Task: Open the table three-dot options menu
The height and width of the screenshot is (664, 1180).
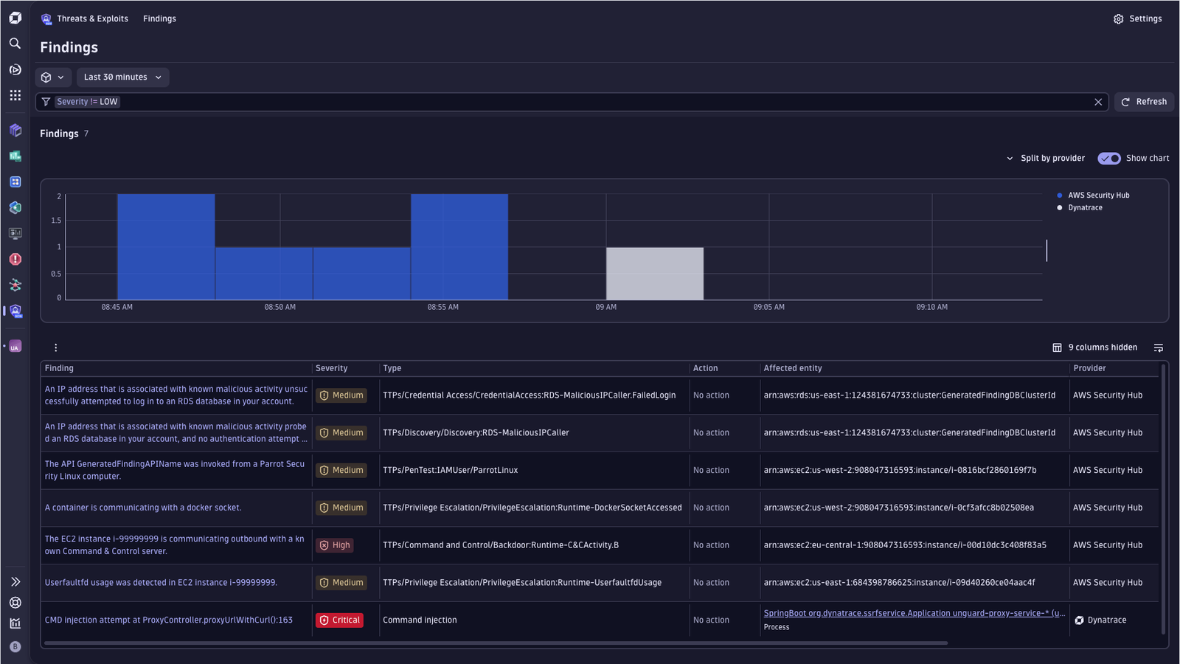Action: pyautogui.click(x=55, y=347)
